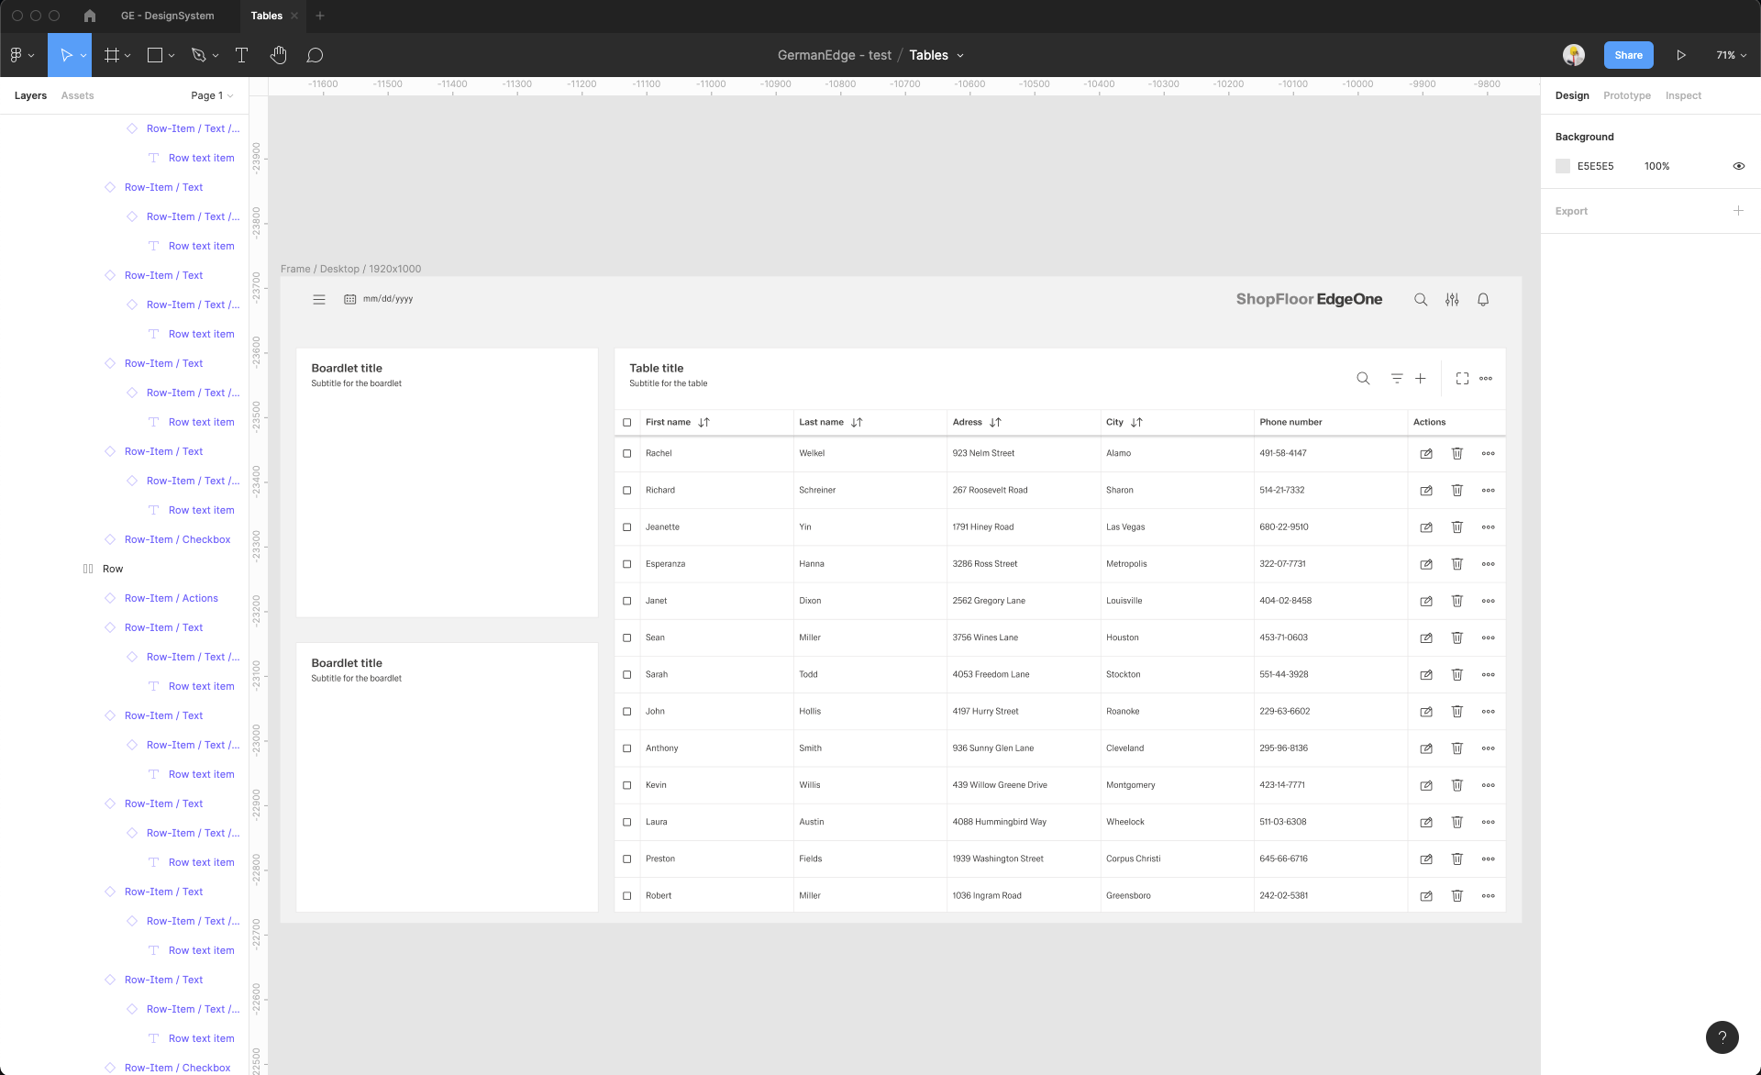Image resolution: width=1761 pixels, height=1075 pixels.
Task: Open the help question mark button
Action: tap(1722, 1036)
